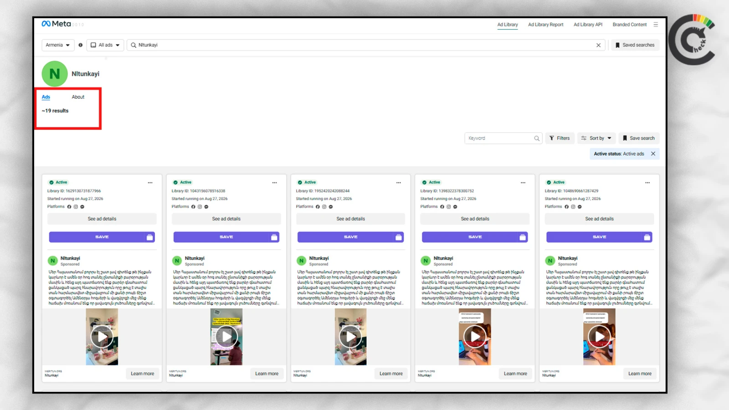The width and height of the screenshot is (729, 410).
Task: Expand the Sort by dropdown
Action: (x=596, y=138)
